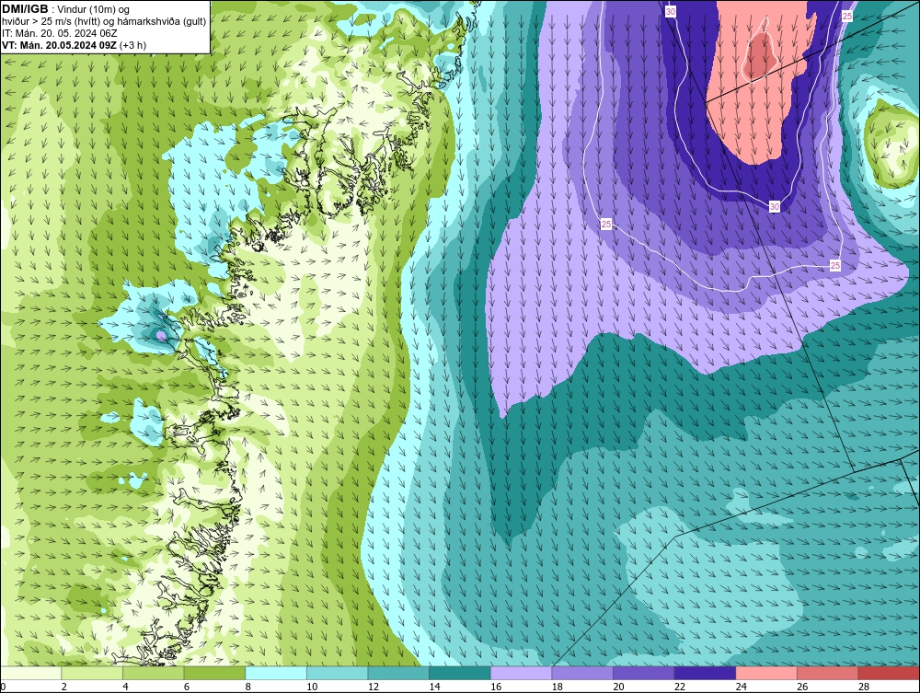Click the 'DMI/IGB : Vindur (10m) og' title line
Screen dimensions: 920x693
point(65,9)
